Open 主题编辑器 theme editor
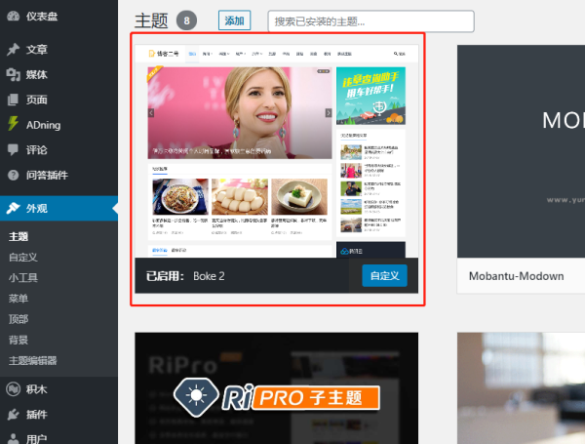Viewport: 585px width, 444px height. [33, 360]
